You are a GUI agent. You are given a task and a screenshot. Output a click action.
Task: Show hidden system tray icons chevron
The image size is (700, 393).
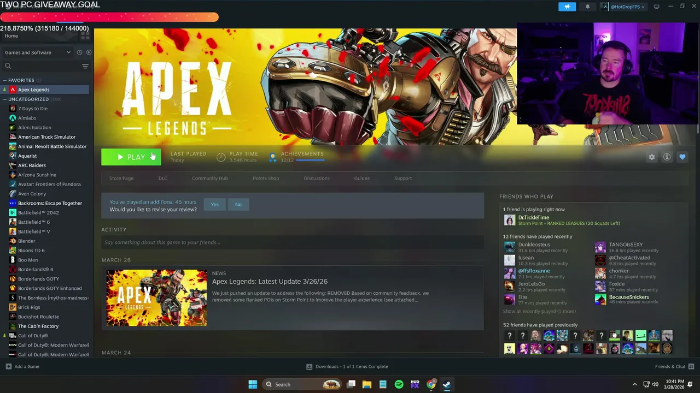[634, 384]
